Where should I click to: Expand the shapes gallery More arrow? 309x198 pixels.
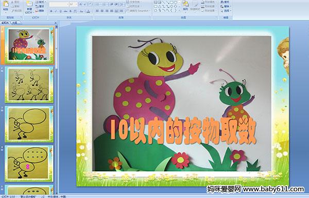coord(179,10)
